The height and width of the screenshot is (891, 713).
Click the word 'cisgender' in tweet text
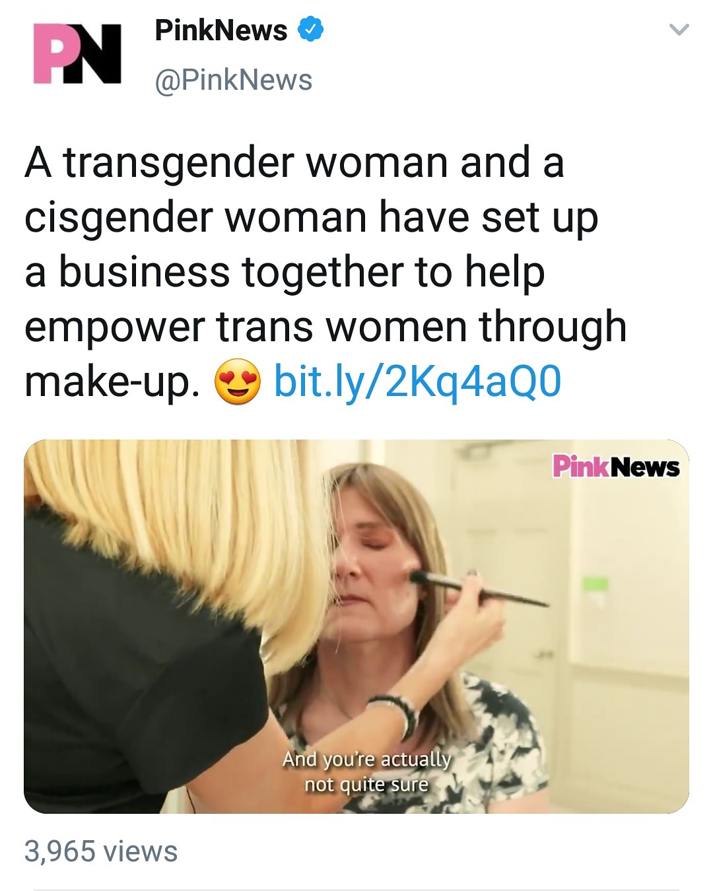(x=118, y=218)
